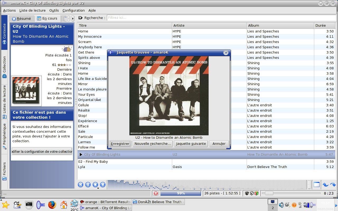338x211 pixels.
Task: Open the Actions menu
Action: pos(10,10)
